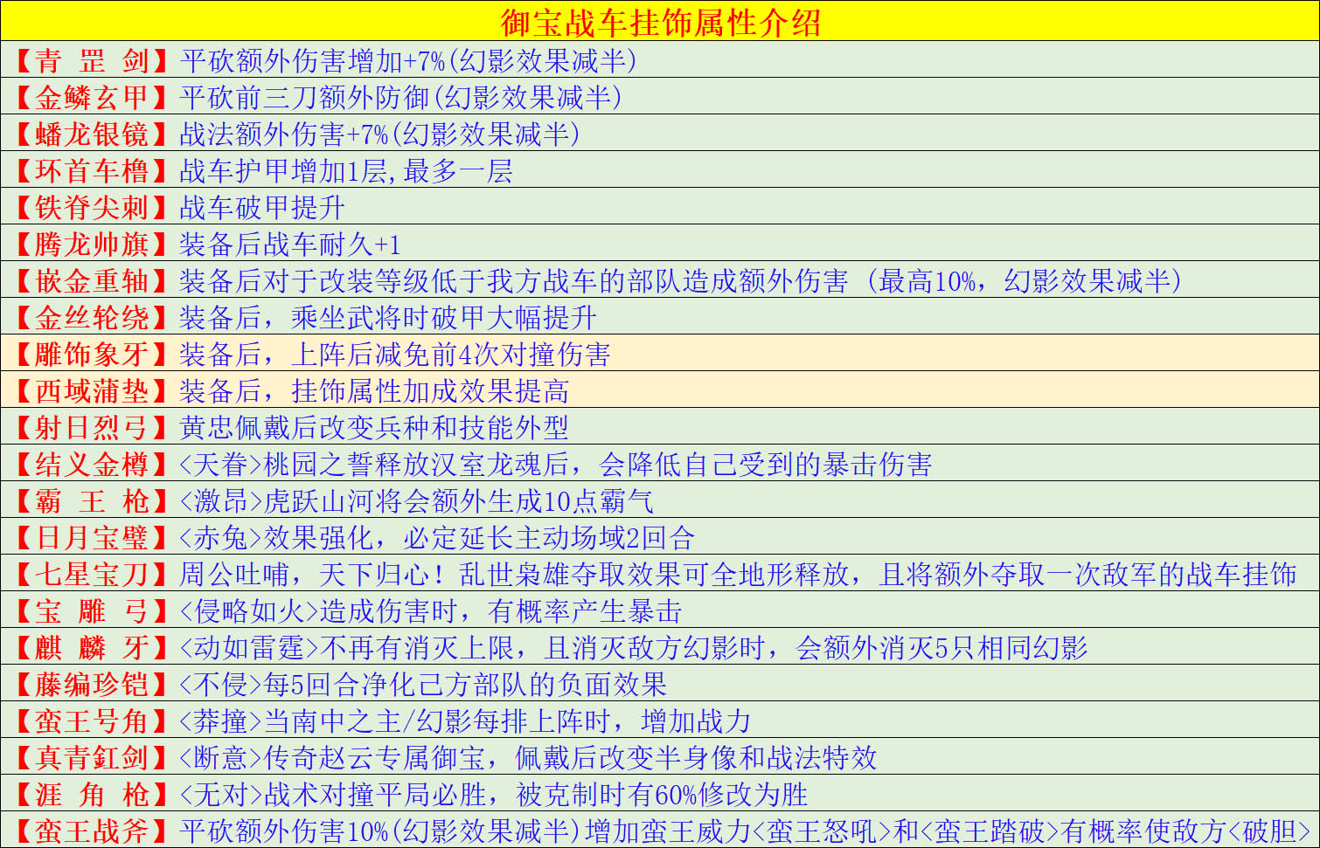
Task: Click the 射日烈弓 item name
Action: (x=91, y=428)
